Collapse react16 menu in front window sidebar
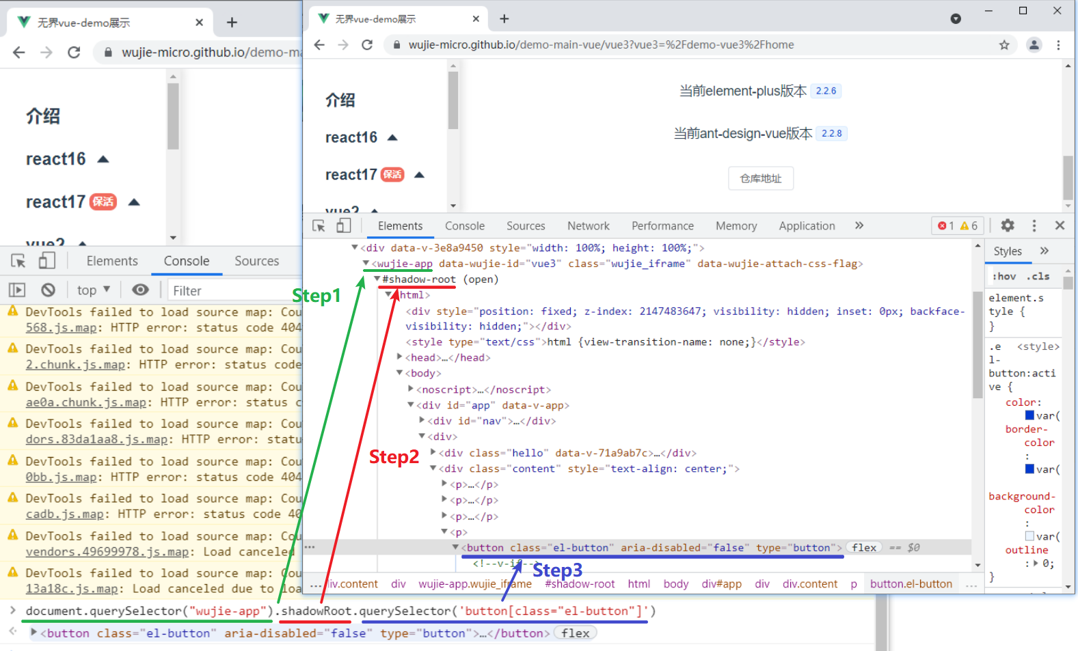 [392, 137]
